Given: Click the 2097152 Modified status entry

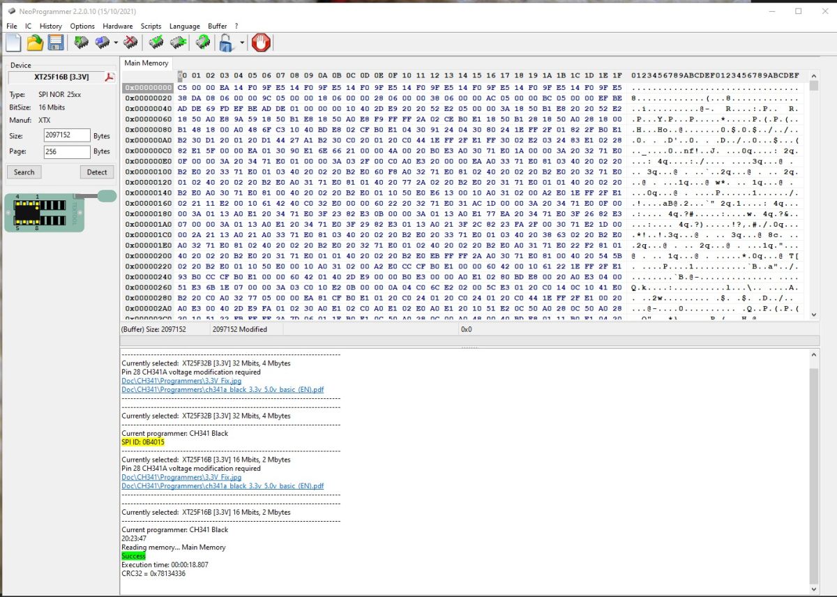Looking at the screenshot, I should [239, 329].
